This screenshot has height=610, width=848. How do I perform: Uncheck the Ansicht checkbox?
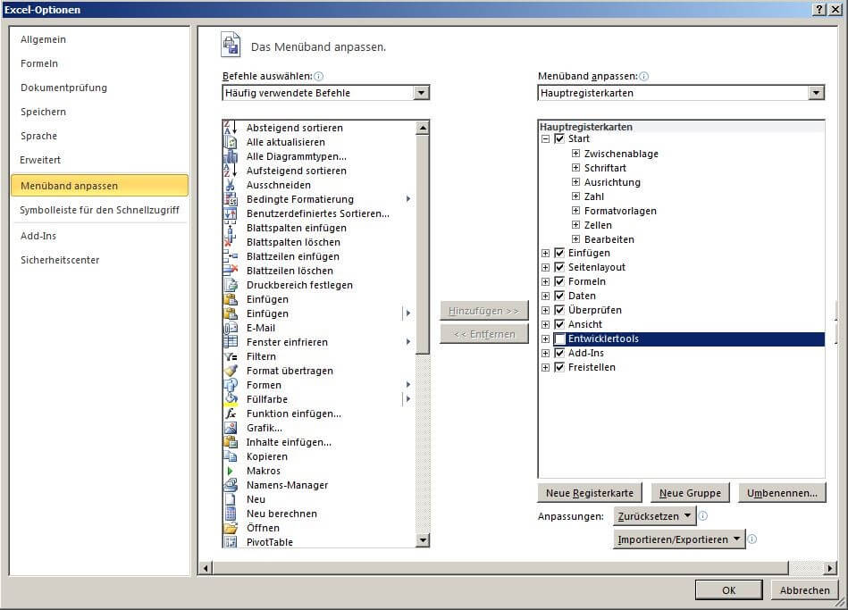[559, 324]
